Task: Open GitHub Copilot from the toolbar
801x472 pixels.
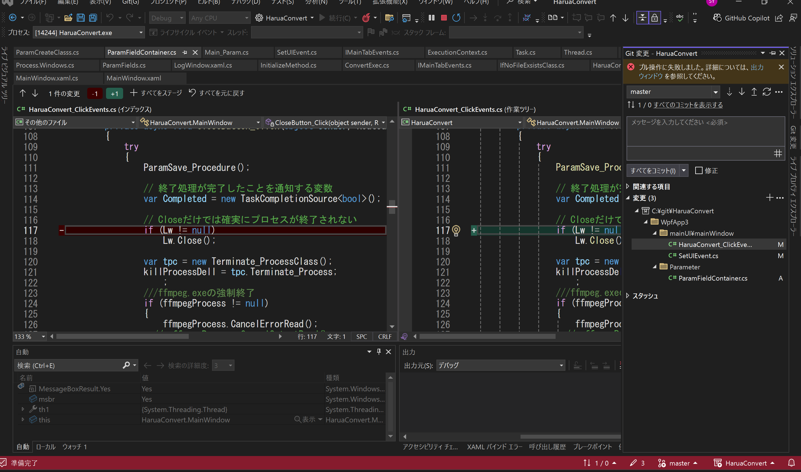Action: (x=742, y=18)
